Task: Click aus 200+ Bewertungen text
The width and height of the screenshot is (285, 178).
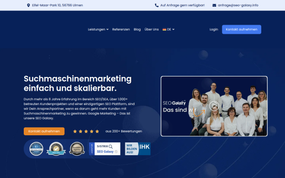Action: 124,131
